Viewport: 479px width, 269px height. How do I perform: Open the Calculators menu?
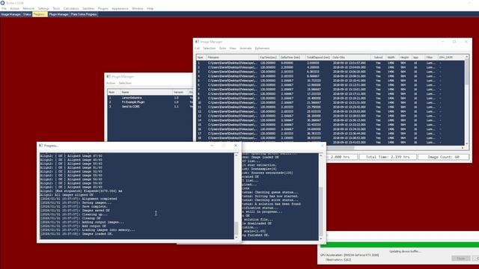[71, 8]
